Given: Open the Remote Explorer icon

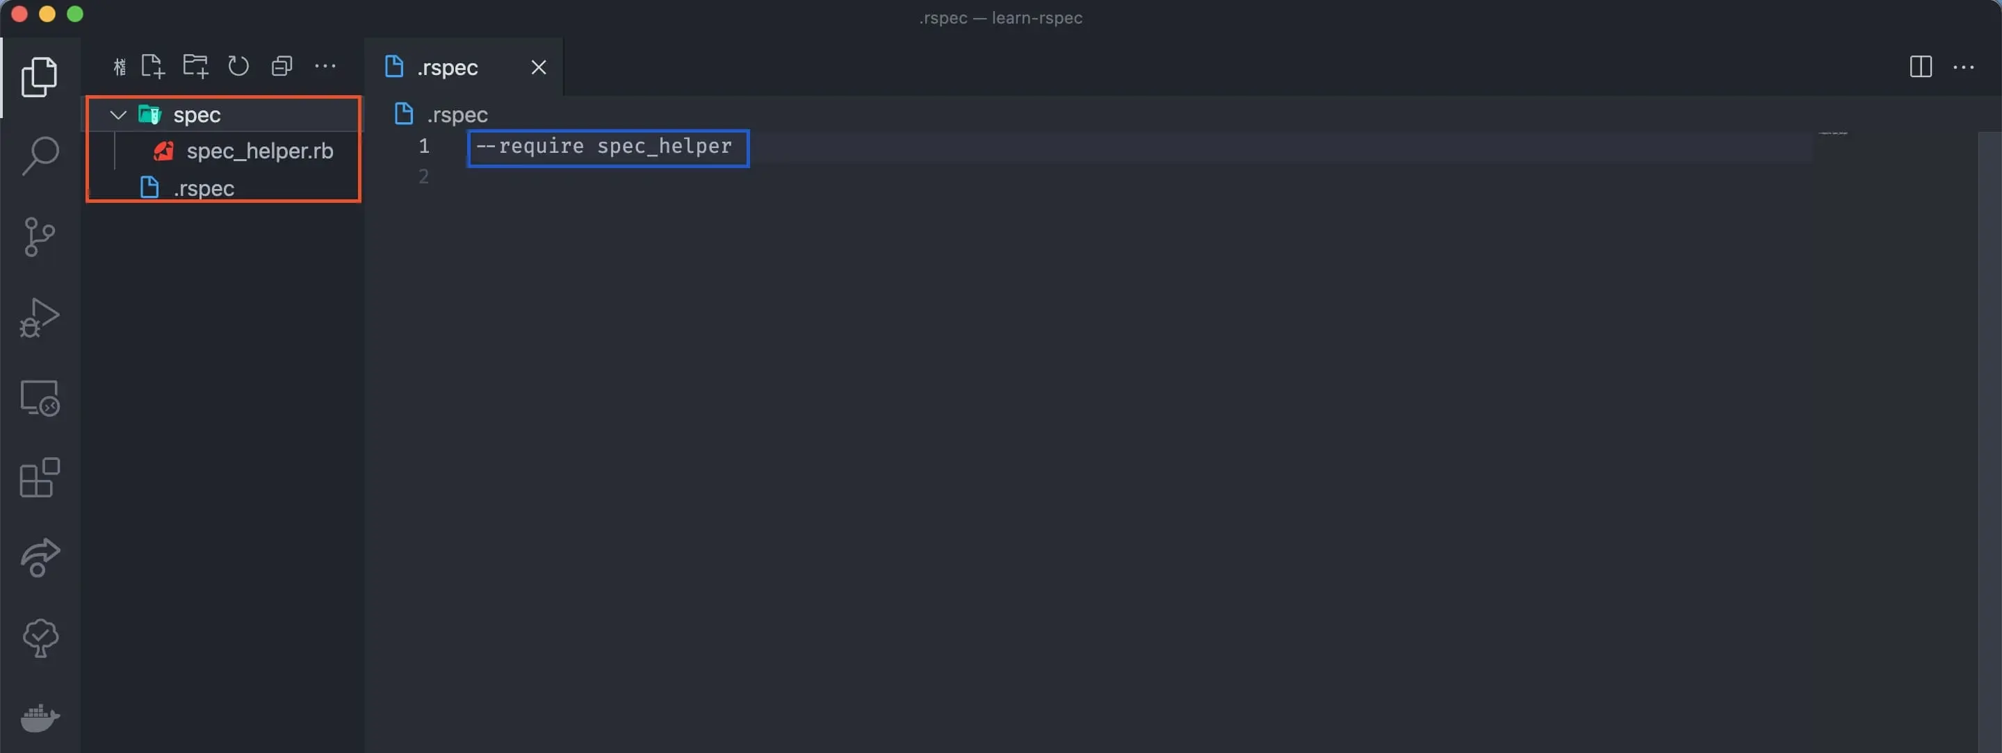Looking at the screenshot, I should [x=39, y=397].
